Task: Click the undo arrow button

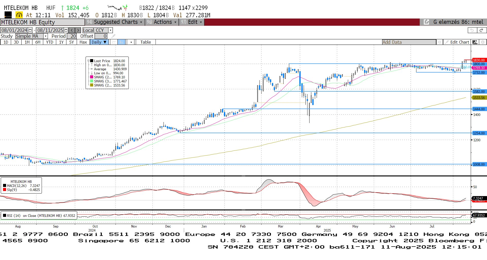Action: [472, 30]
